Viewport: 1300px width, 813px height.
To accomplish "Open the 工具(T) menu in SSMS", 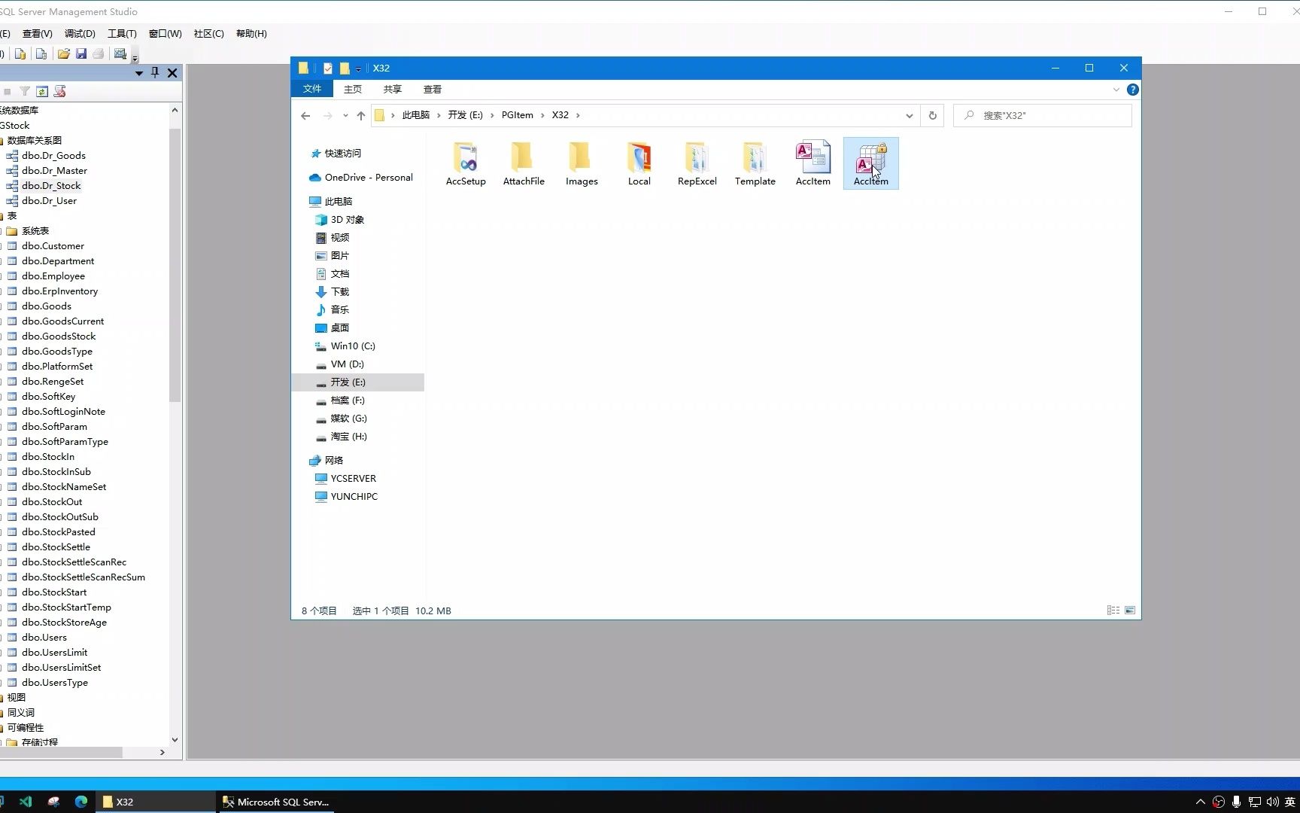I will tap(121, 33).
